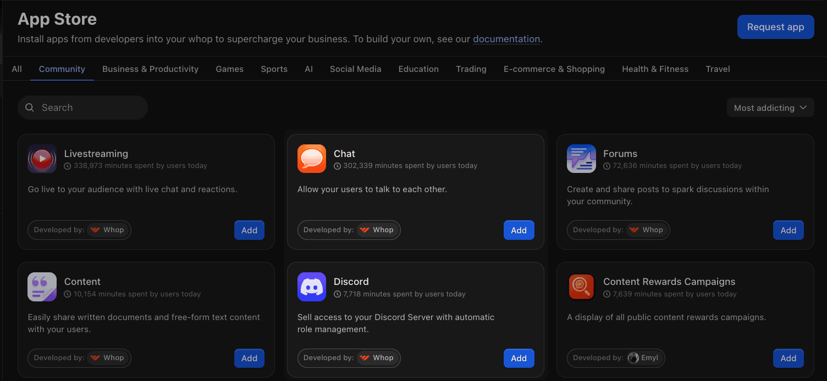Click "338,973 minutes spent by users today"
The width and height of the screenshot is (827, 381).
coord(140,166)
